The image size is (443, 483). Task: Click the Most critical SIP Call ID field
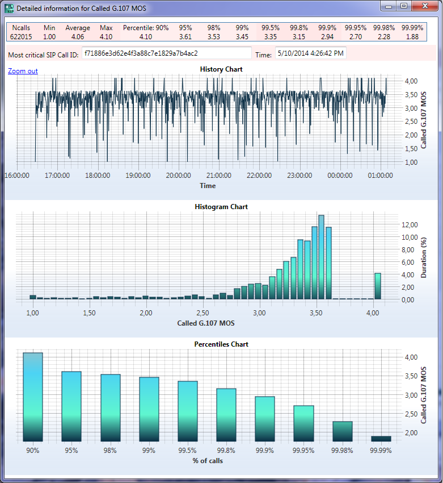coord(167,53)
